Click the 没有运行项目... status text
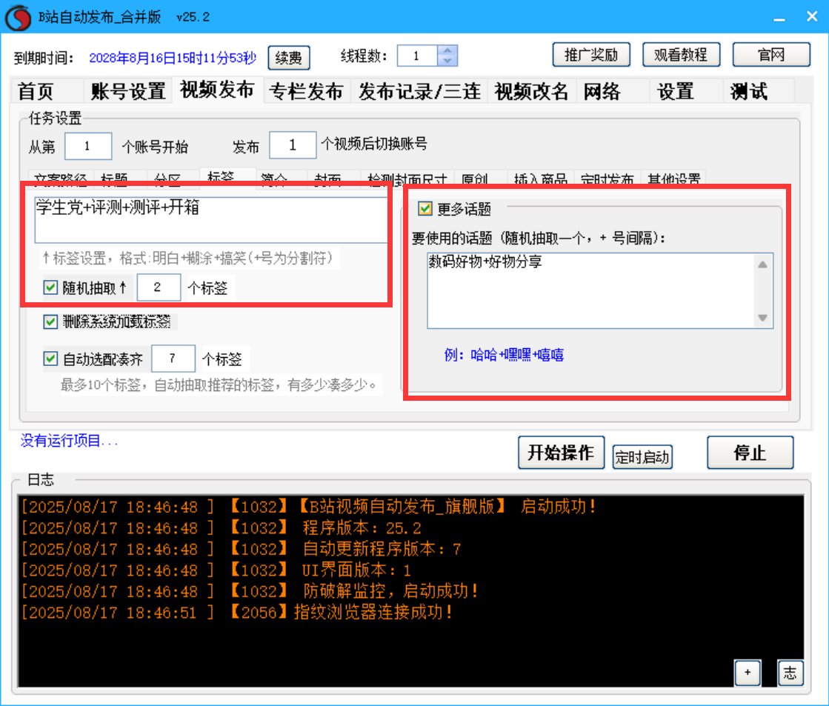829x706 pixels. pos(69,441)
